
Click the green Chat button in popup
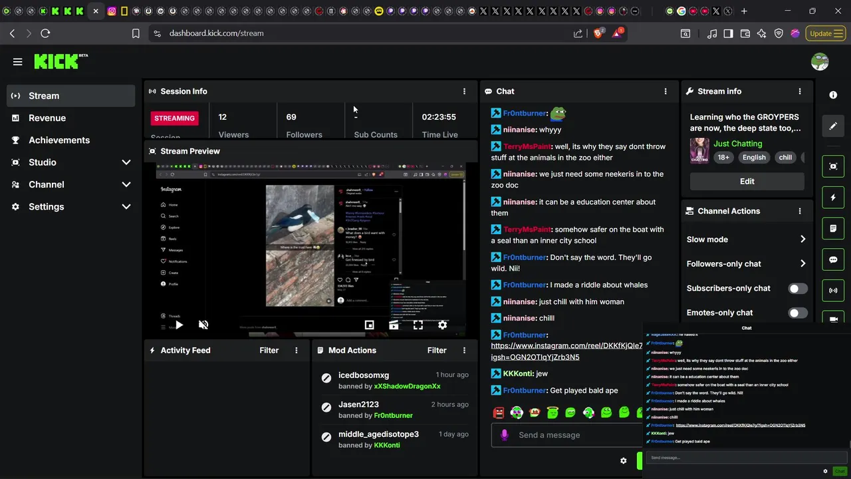point(840,471)
